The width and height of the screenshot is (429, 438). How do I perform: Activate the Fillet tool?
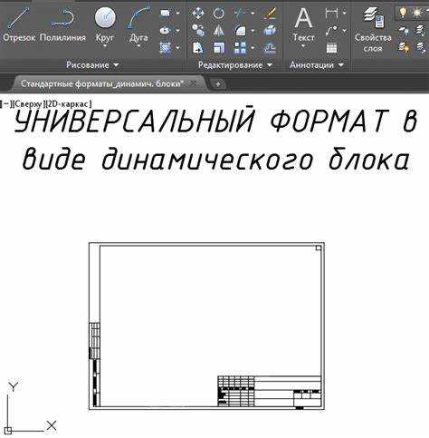click(x=240, y=30)
